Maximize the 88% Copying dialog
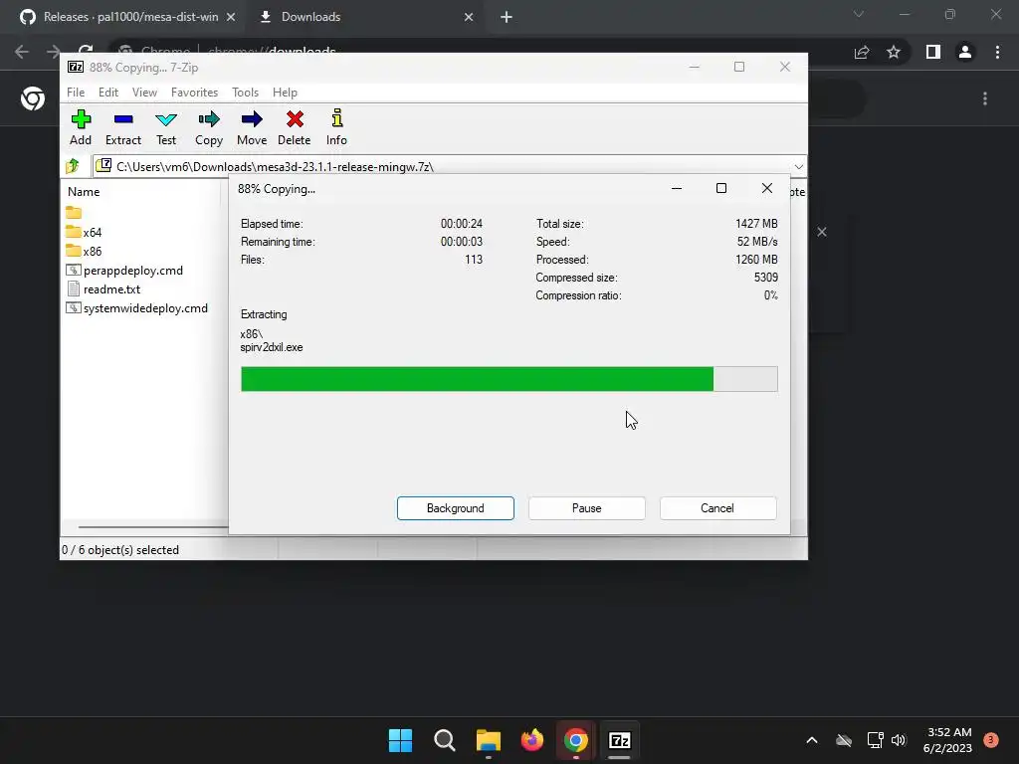Viewport: 1019px width, 764px height. [721, 188]
